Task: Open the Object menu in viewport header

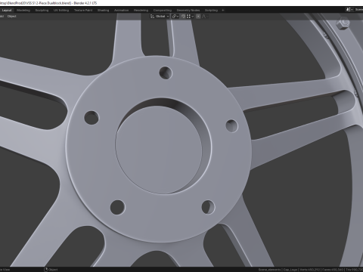Action: pos(11,16)
